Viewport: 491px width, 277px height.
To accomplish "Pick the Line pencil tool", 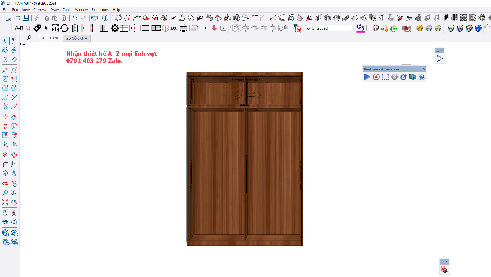I will pos(5,70).
